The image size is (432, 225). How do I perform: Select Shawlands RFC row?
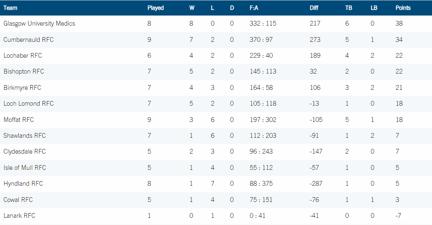[x=216, y=136]
